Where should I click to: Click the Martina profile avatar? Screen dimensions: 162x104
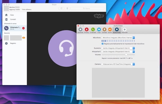6,8
